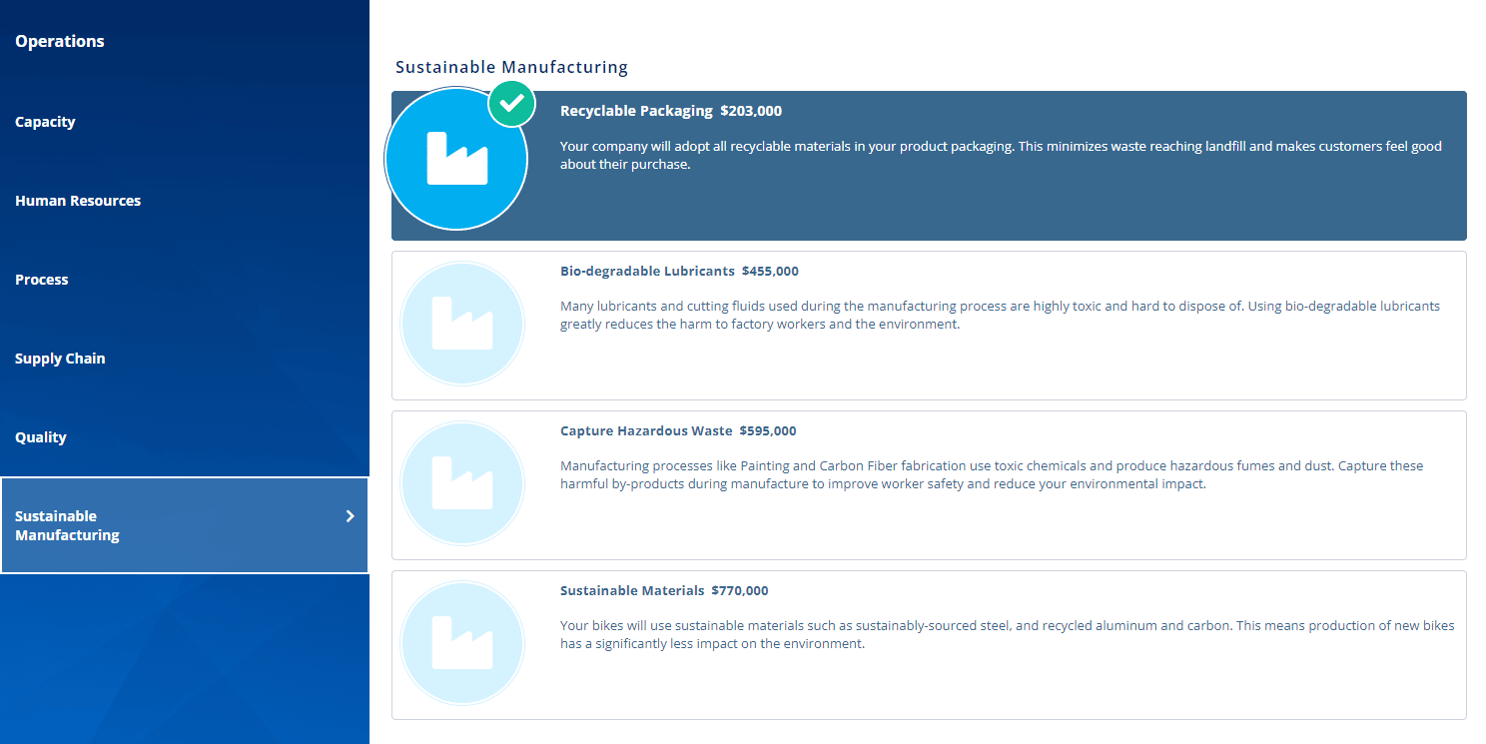Click the chevron arrow beside Sustainable Manufacturing

click(x=350, y=516)
